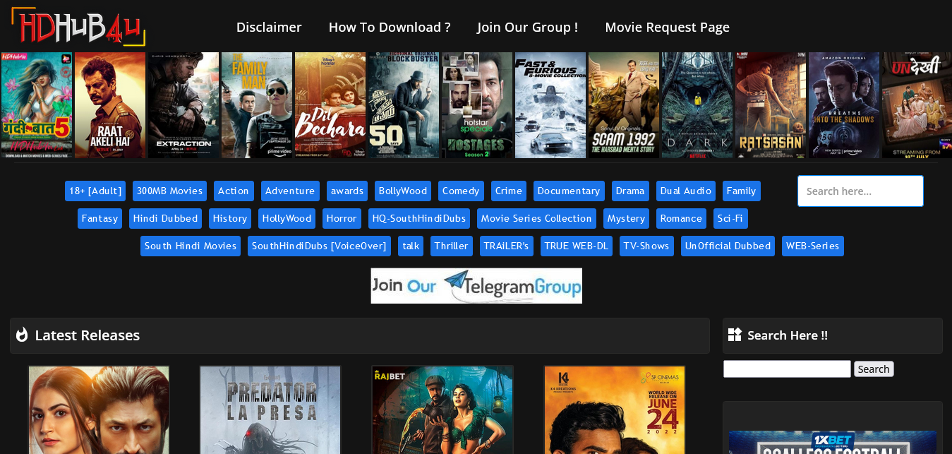Click the Join Our Telegram Group banner
This screenshot has height=454, width=952.
tap(476, 286)
